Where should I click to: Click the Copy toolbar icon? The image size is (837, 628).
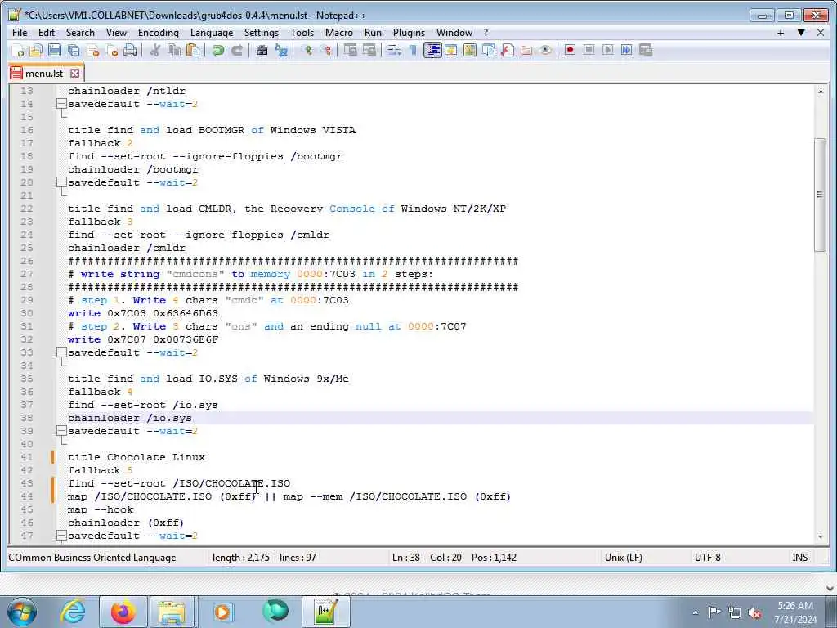tap(174, 50)
